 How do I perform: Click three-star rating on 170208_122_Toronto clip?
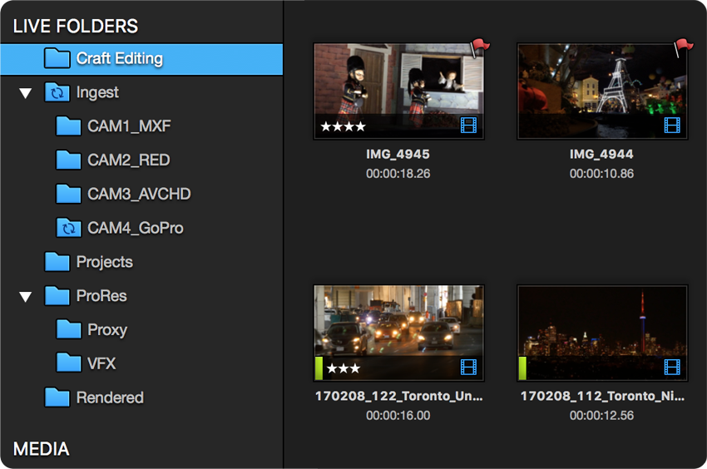[x=344, y=368]
